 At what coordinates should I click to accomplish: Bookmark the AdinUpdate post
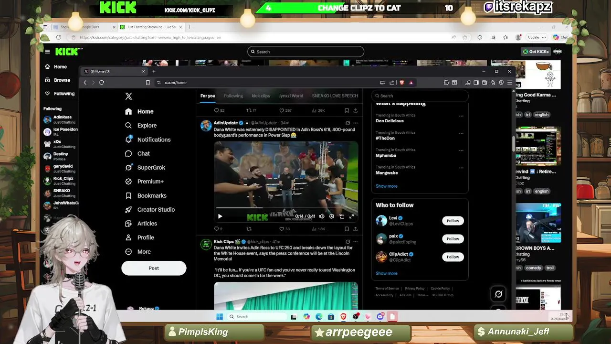click(x=347, y=229)
